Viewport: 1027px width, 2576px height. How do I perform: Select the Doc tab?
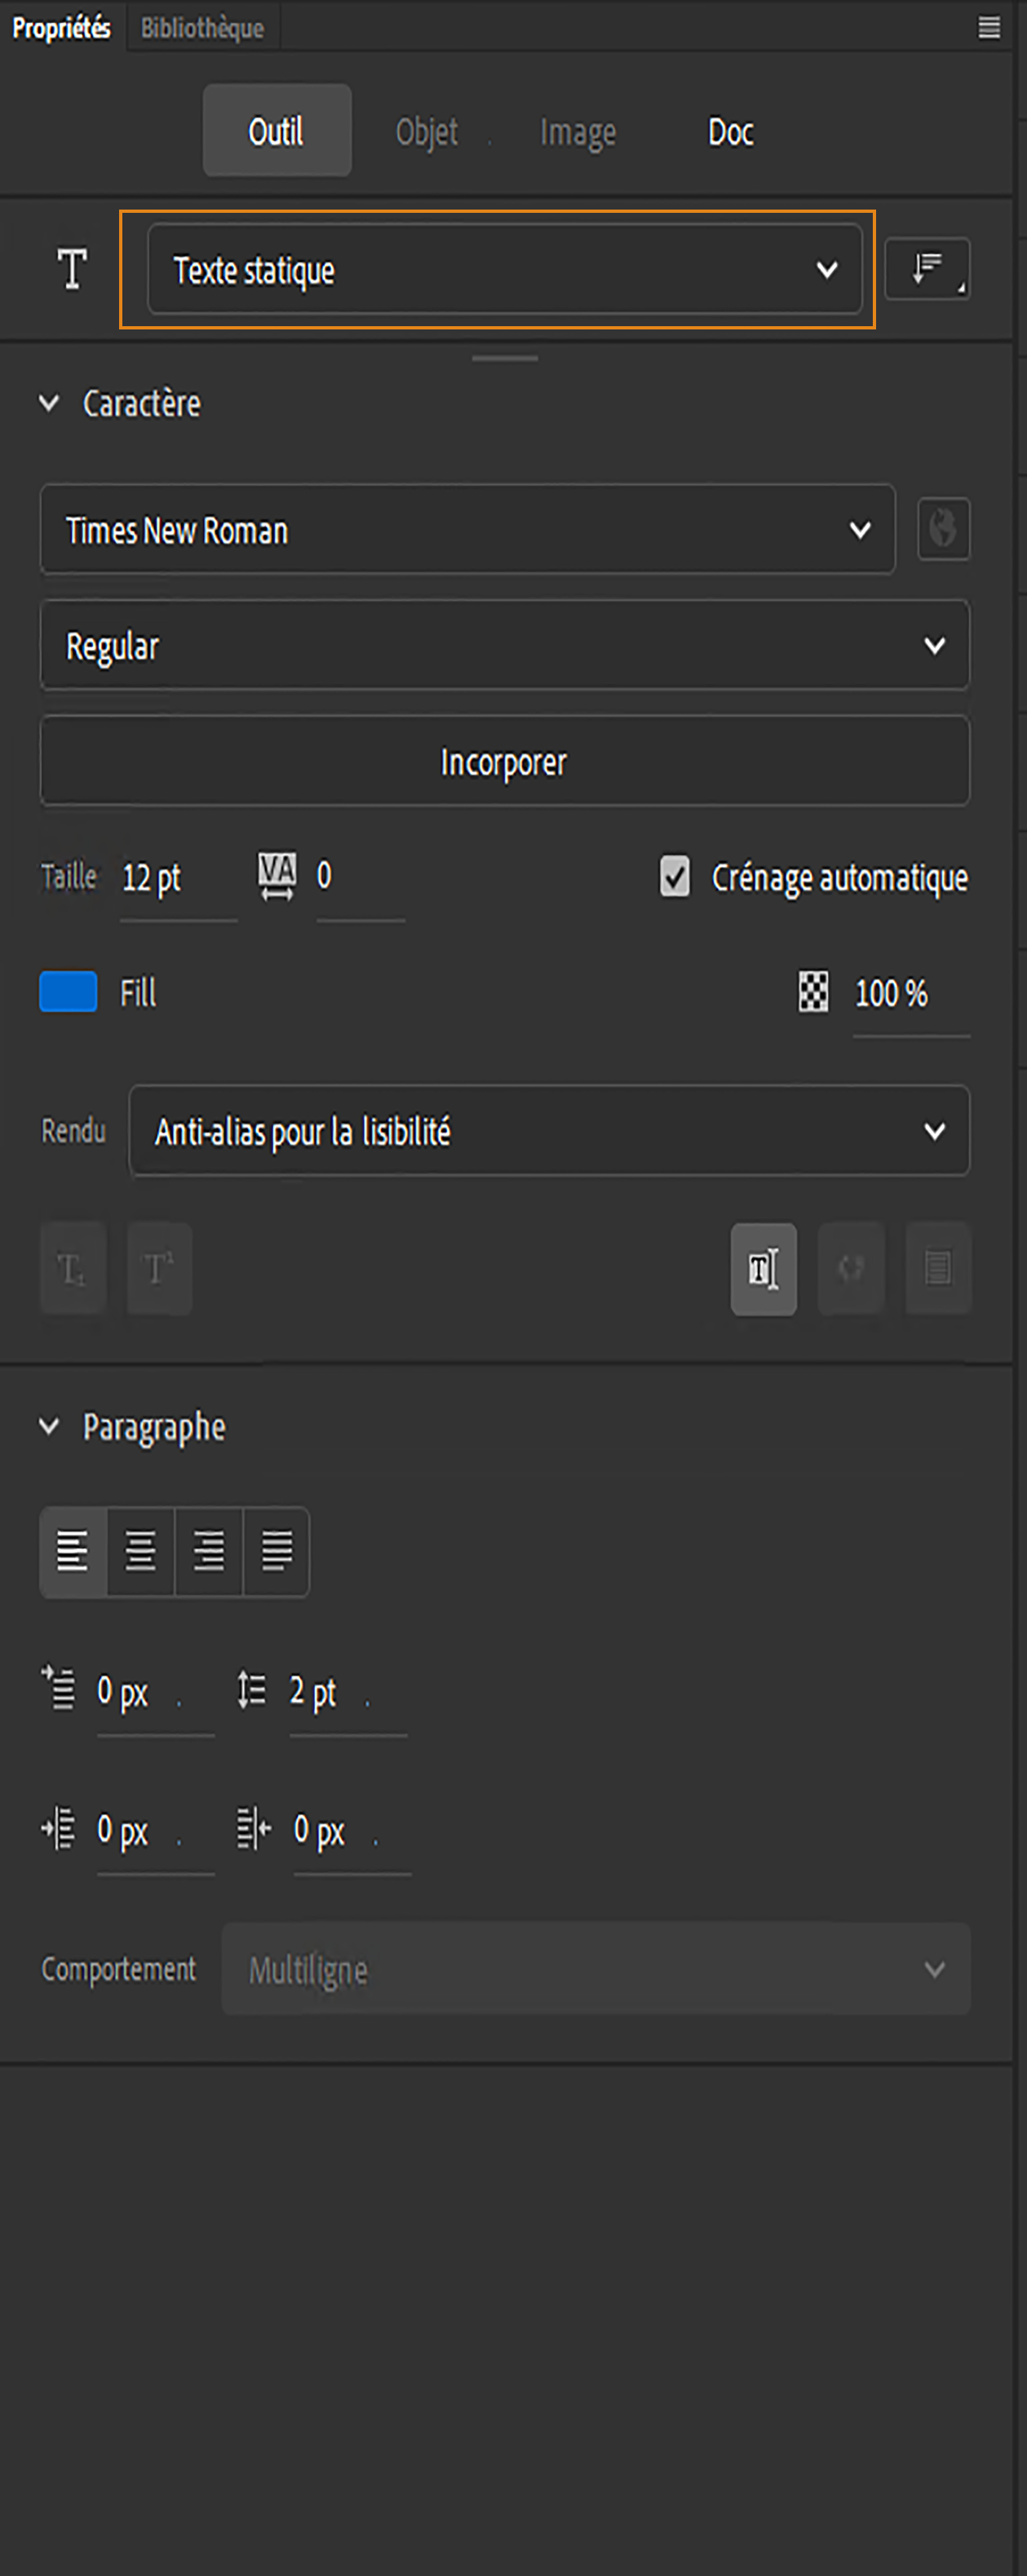coord(729,131)
